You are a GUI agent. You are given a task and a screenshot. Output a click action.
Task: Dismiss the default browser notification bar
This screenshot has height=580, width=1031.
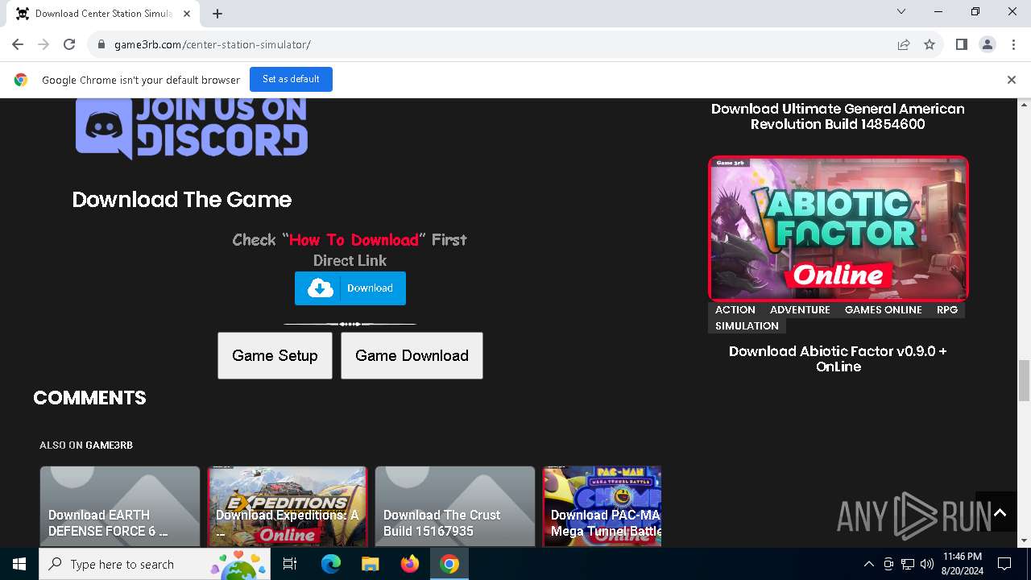pos(1011,80)
